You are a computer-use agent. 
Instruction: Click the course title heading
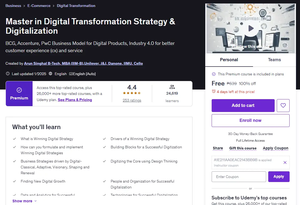pyautogui.click(x=90, y=26)
